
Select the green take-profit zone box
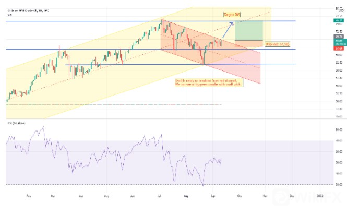pos(247,30)
